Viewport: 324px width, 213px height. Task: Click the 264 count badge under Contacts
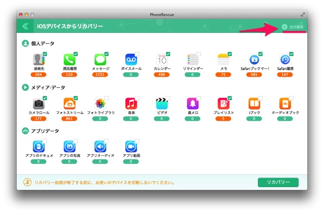[38, 74]
